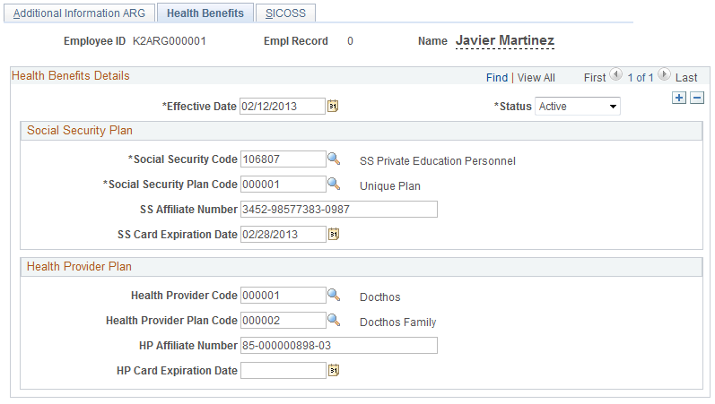Viewport: 715px width, 404px height.
Task: Open calendar for Effective Date
Action: click(x=333, y=107)
